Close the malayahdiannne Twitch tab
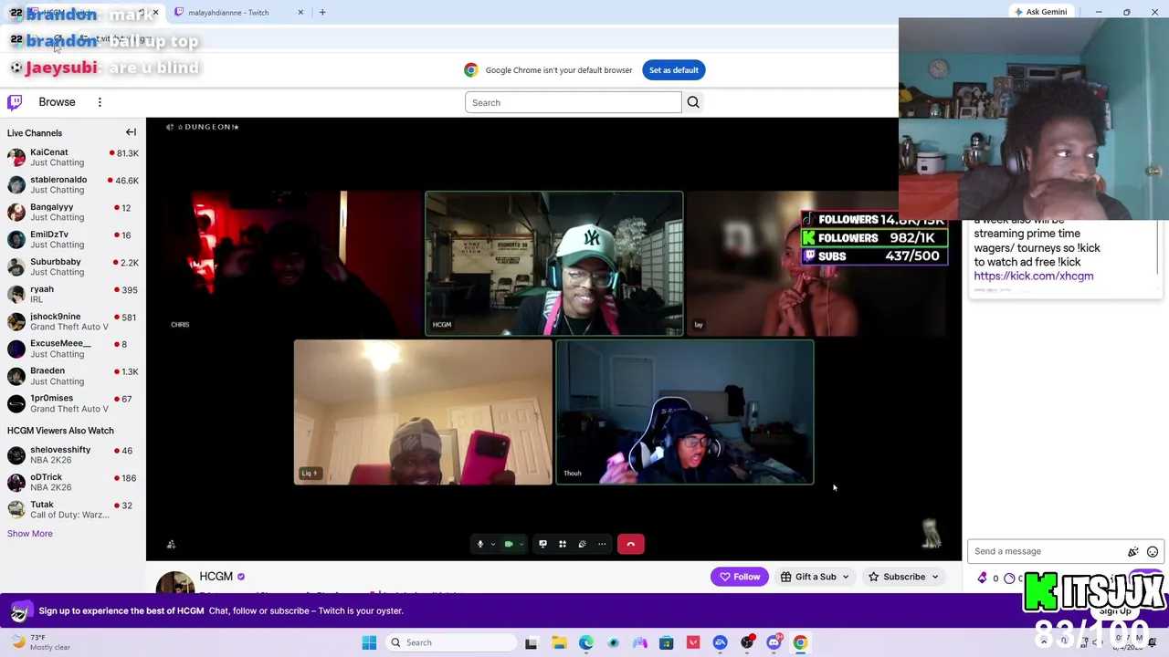The image size is (1169, 657). (300, 12)
